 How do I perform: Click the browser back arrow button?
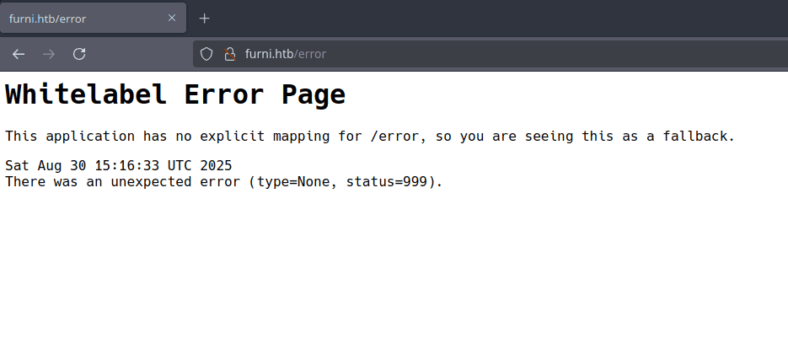point(19,54)
